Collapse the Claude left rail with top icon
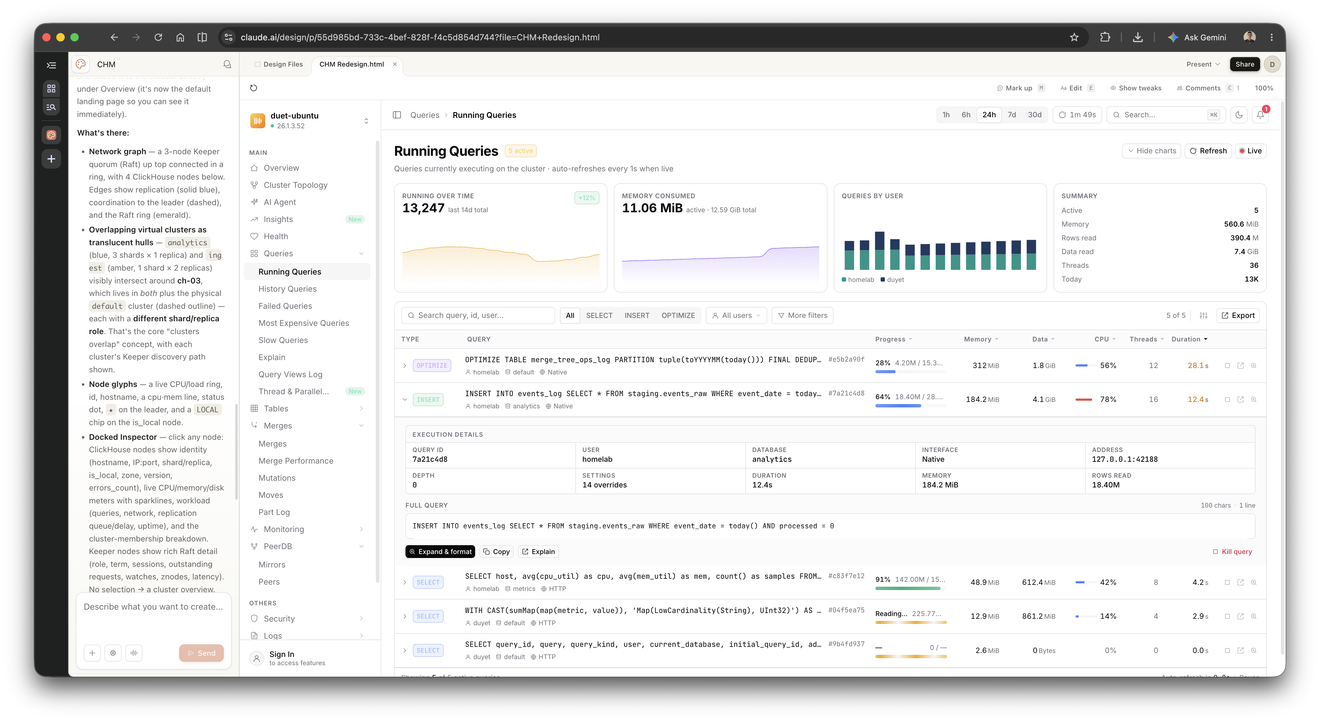The image size is (1320, 722). pyautogui.click(x=51, y=65)
